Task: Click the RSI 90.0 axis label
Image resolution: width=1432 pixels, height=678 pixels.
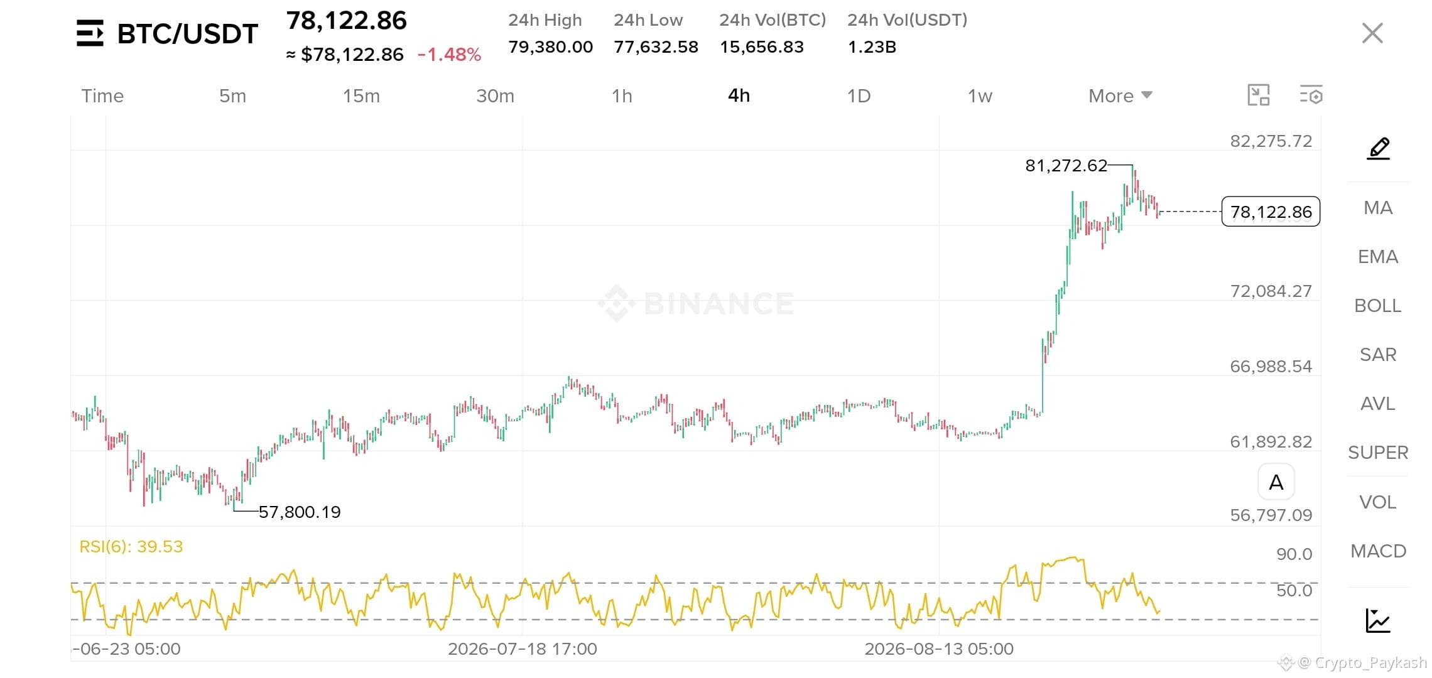Action: click(1294, 554)
